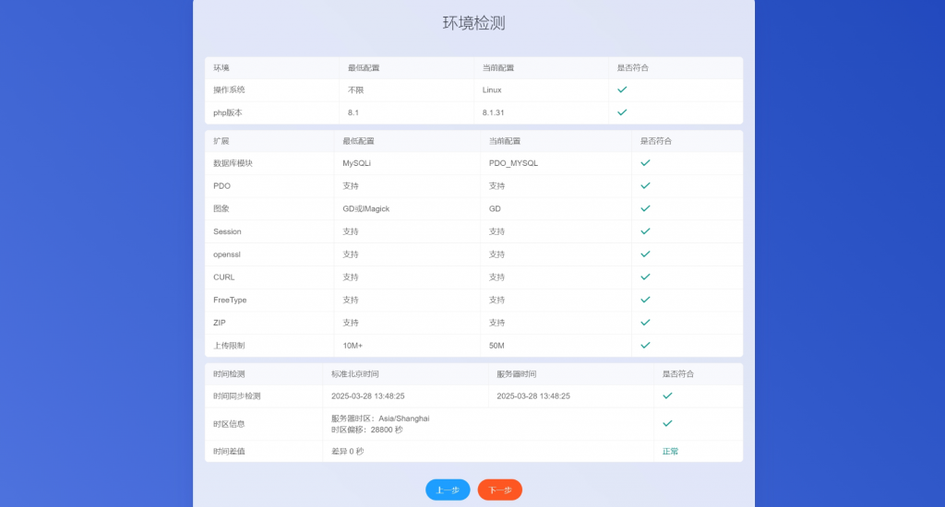Click checkmark icon in 图象 row
Screen dimensions: 945x507
(x=645, y=209)
